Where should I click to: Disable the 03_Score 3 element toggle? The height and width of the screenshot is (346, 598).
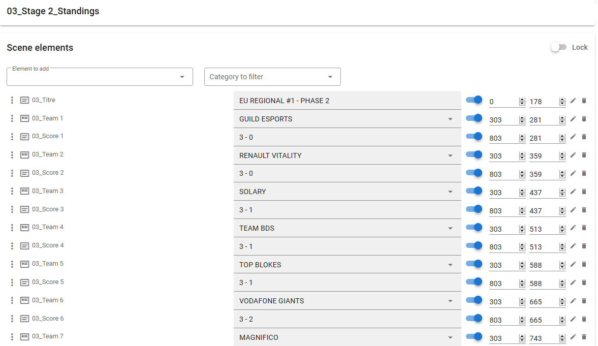pos(474,209)
